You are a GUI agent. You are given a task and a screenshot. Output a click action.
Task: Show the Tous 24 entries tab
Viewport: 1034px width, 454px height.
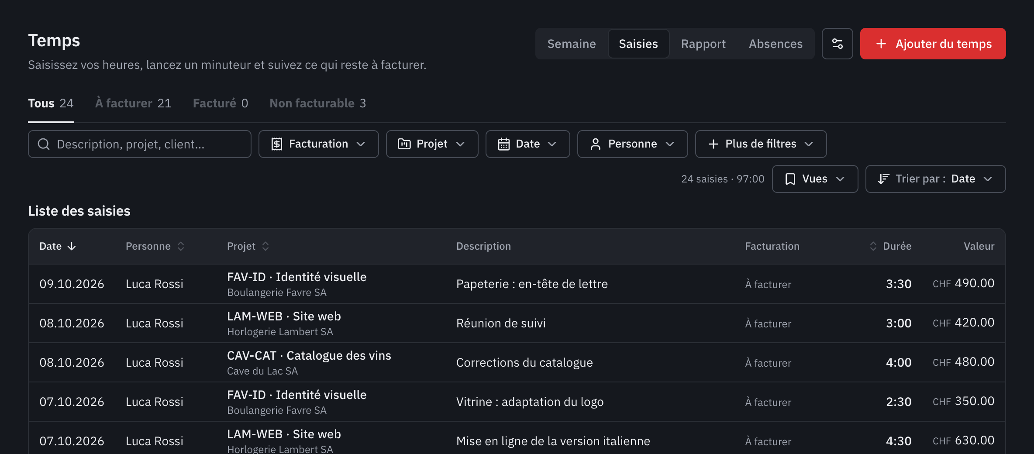tap(51, 103)
